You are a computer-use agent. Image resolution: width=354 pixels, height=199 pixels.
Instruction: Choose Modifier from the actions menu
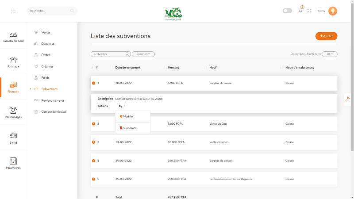127,116
